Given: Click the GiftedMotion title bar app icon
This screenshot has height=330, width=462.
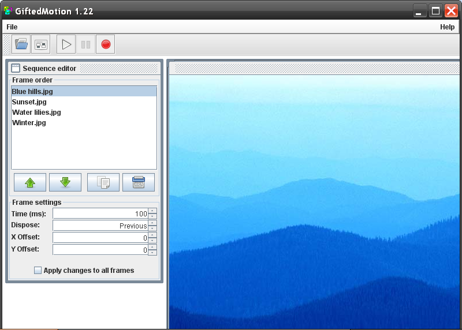Looking at the screenshot, I should pos(8,11).
